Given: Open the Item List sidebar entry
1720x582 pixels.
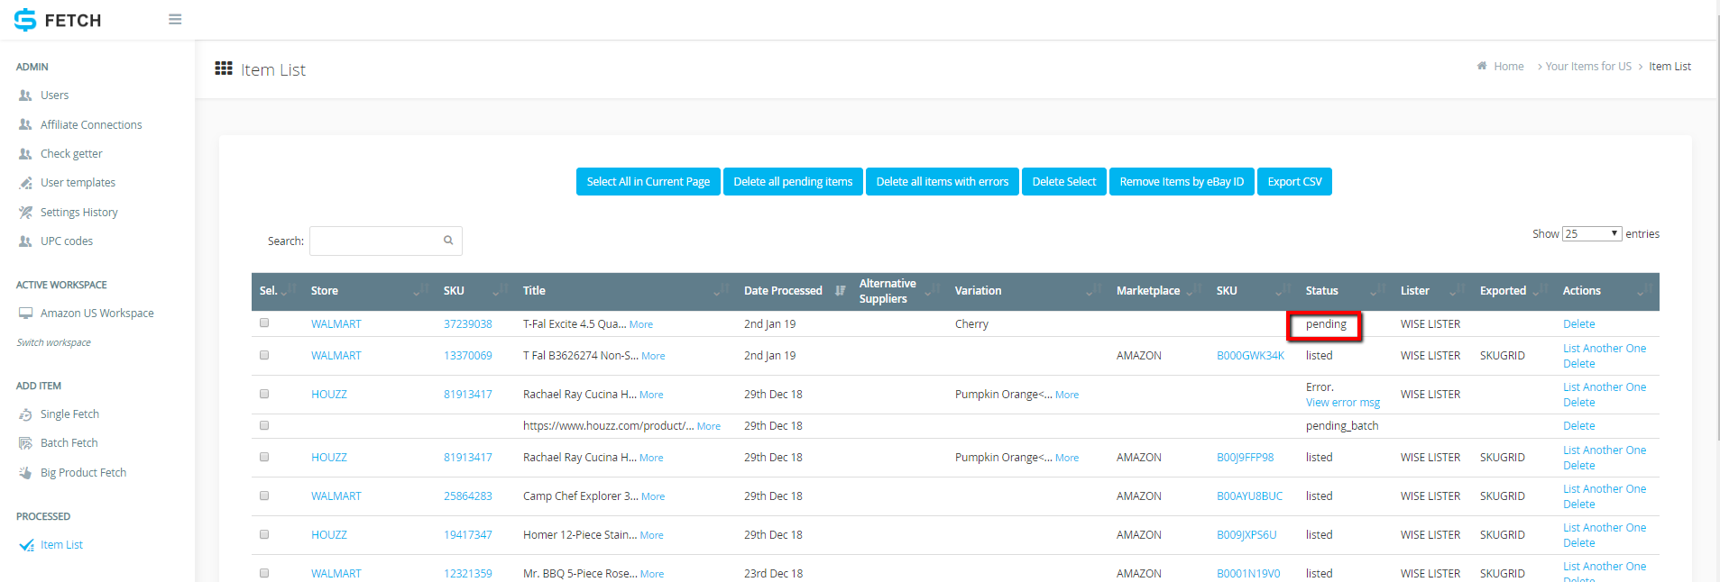Looking at the screenshot, I should pos(61,545).
